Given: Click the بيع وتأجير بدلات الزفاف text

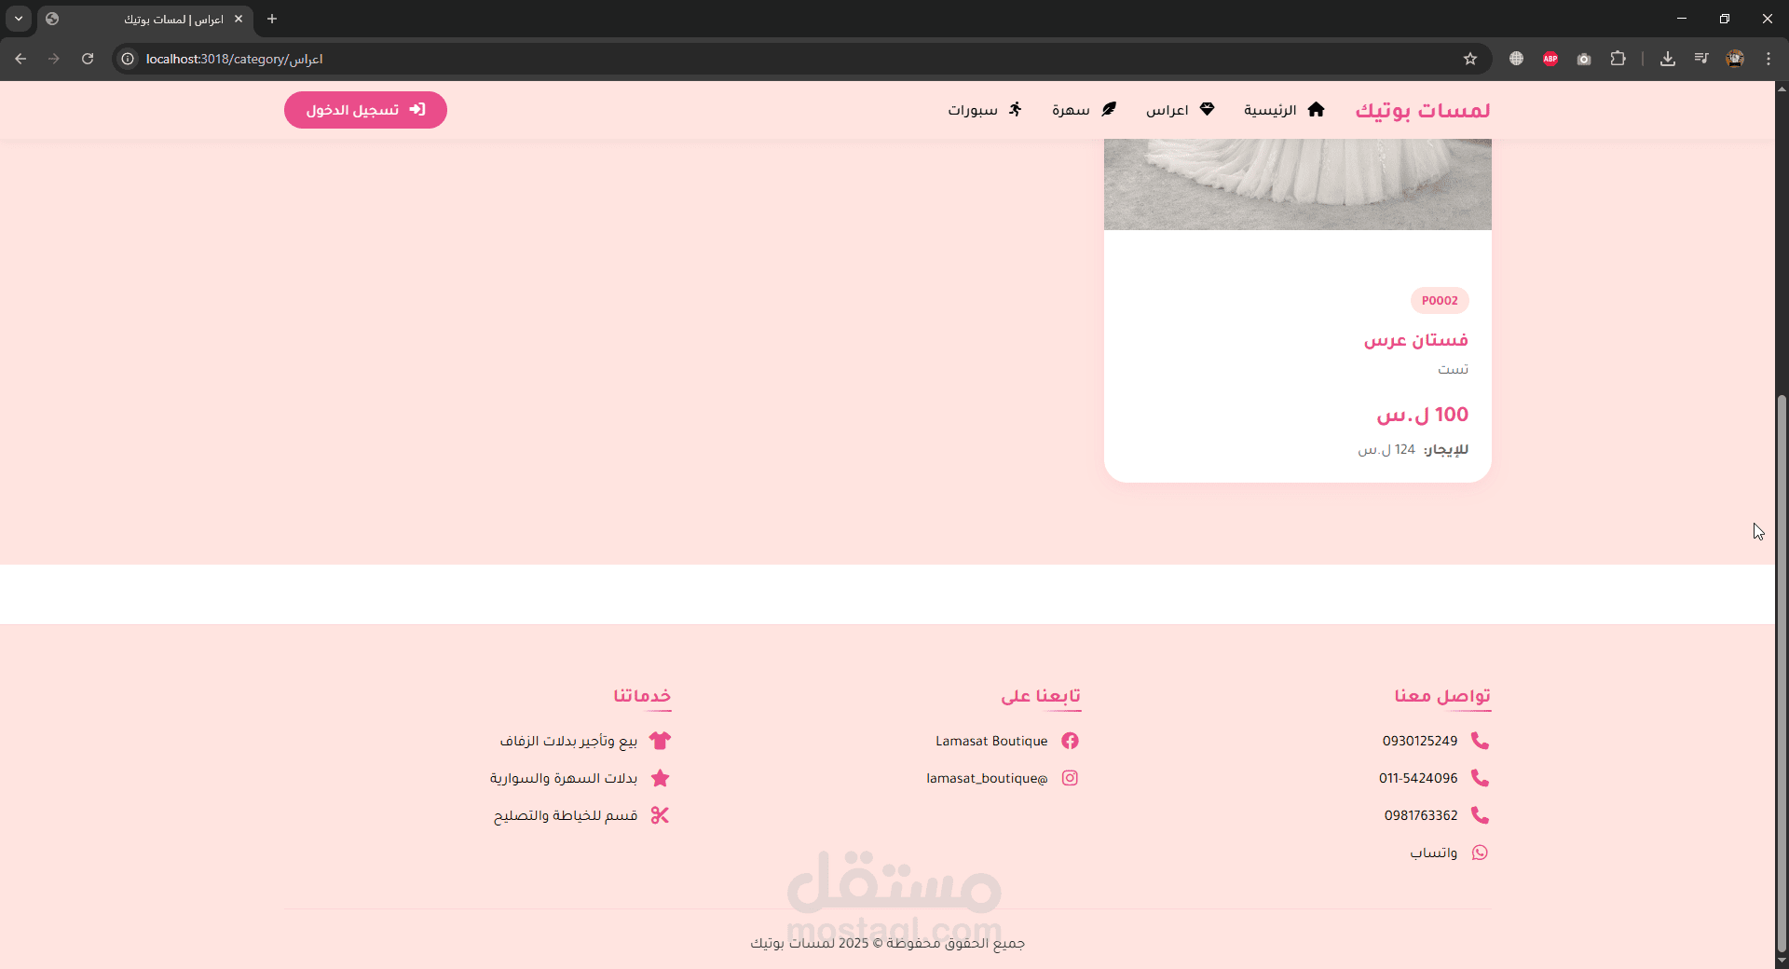Looking at the screenshot, I should tap(568, 741).
